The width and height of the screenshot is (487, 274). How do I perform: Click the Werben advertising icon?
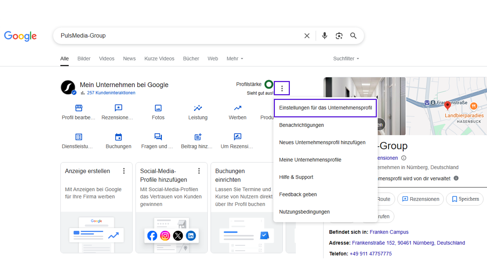click(237, 108)
